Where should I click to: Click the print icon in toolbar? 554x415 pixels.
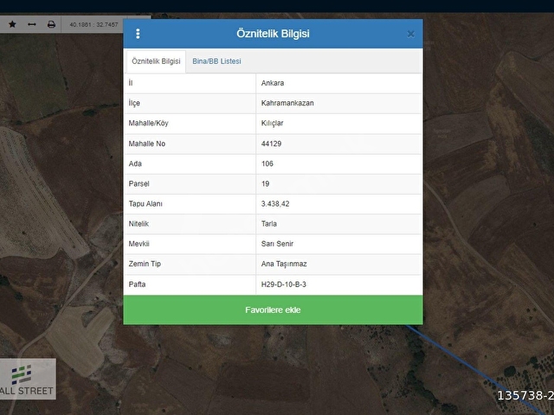(51, 24)
